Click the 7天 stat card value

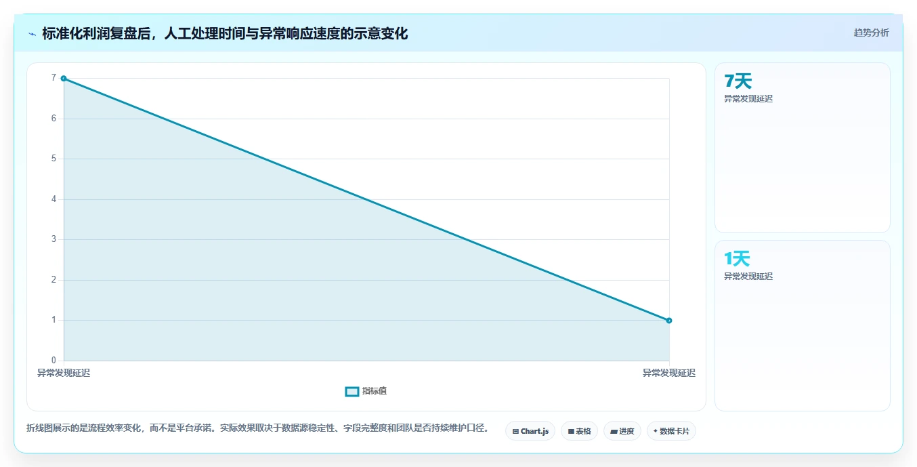click(x=738, y=81)
